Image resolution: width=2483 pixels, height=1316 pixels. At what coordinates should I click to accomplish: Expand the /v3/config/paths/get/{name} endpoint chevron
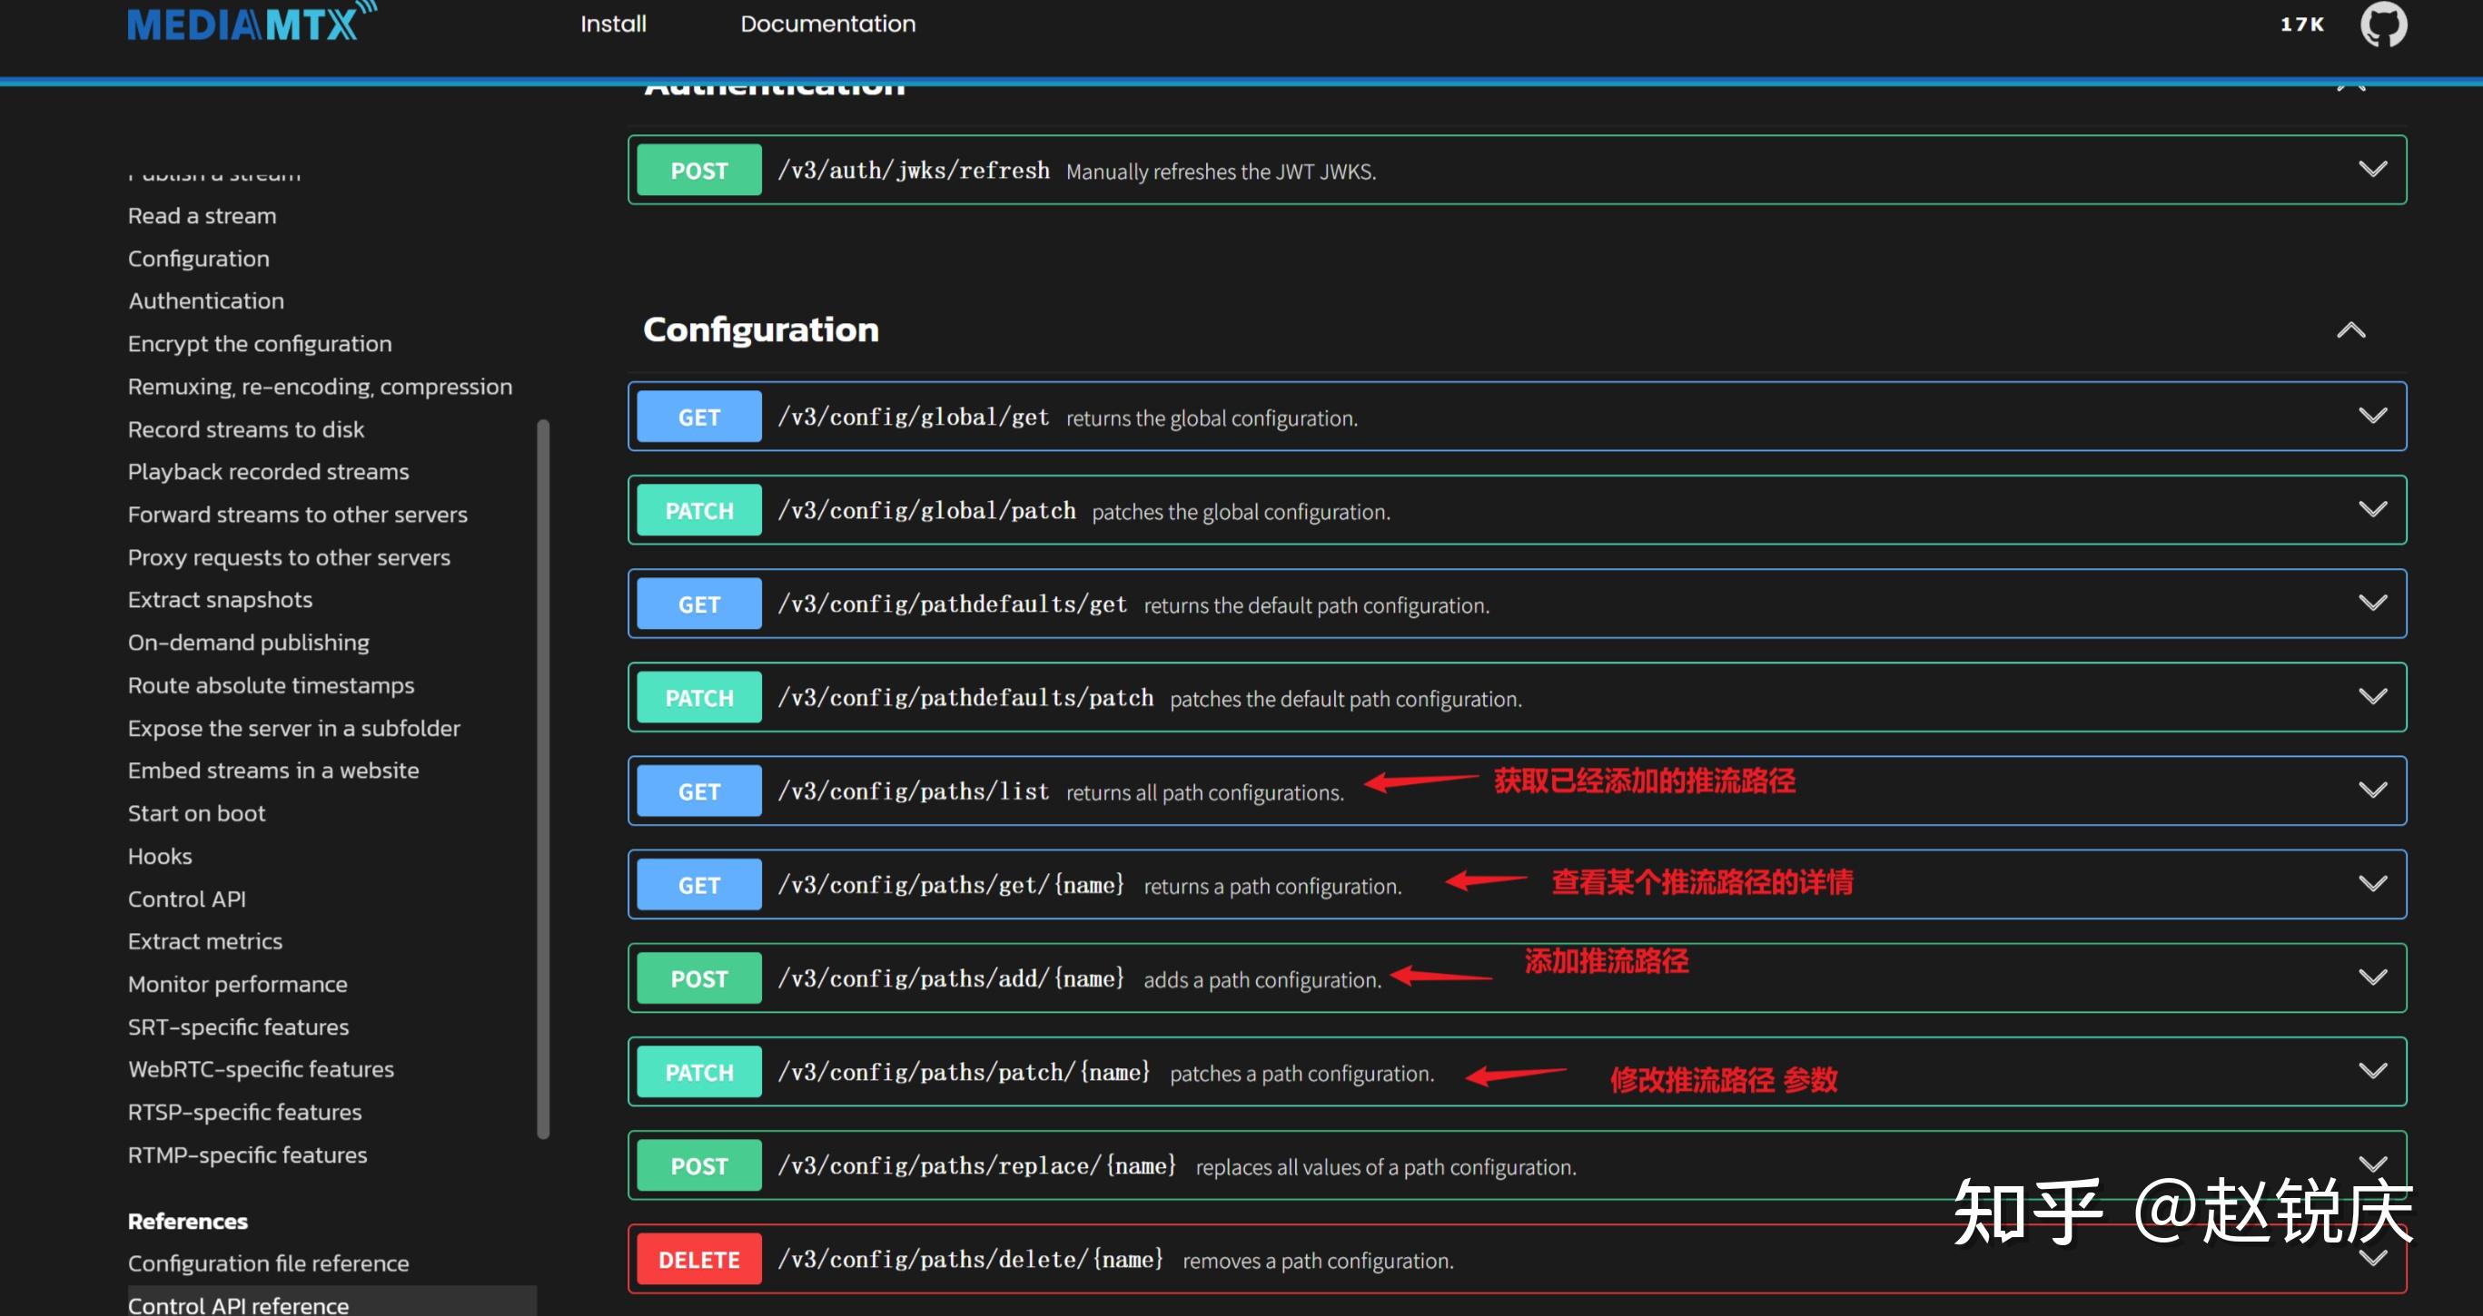[2372, 883]
